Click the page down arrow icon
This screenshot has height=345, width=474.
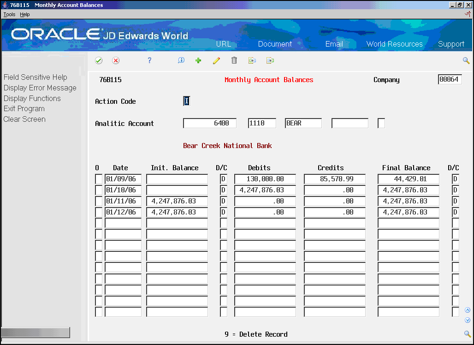coord(468,320)
